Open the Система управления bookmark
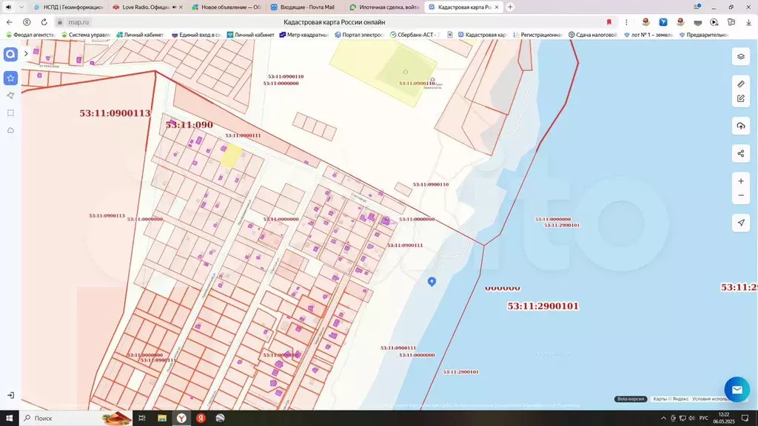Screen dimensions: 758x426 tap(86, 35)
